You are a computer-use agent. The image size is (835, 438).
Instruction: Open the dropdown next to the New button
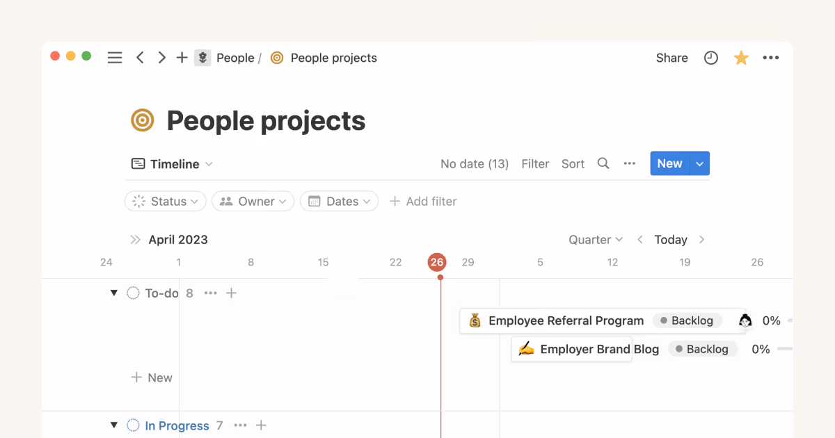[699, 163]
